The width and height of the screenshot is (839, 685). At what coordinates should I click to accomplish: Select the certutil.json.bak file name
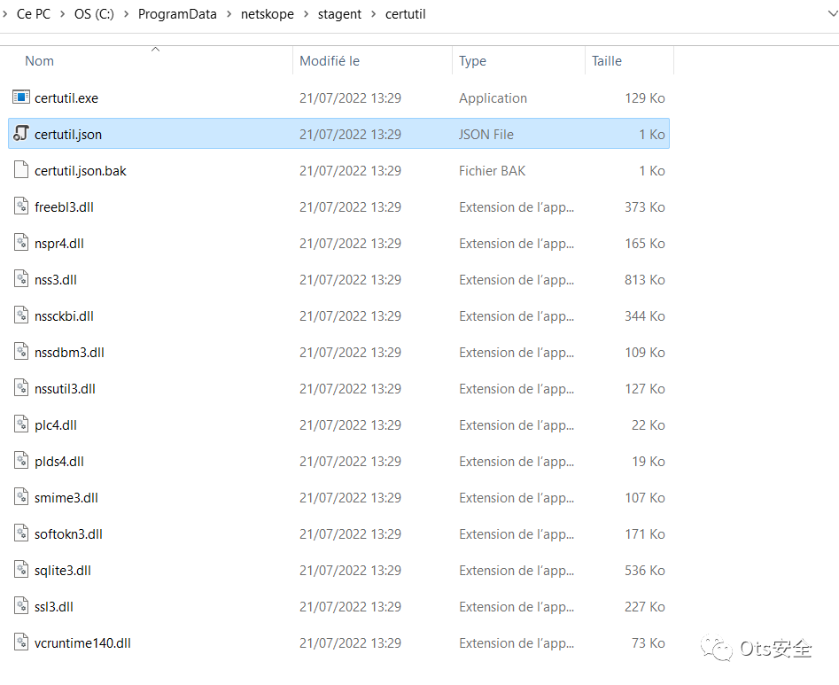point(81,171)
